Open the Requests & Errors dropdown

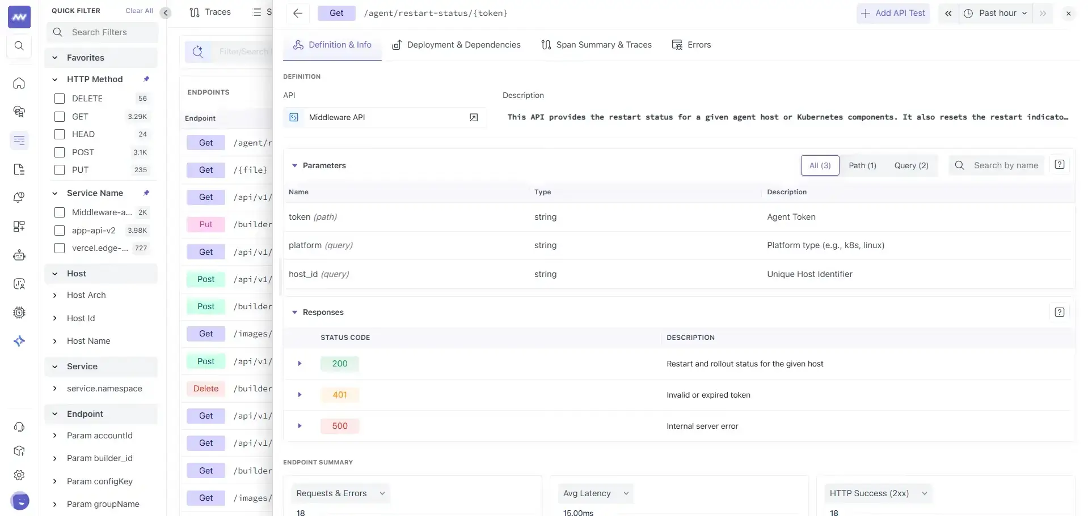pos(340,493)
